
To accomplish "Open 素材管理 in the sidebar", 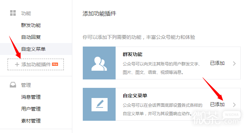I will tap(31, 121).
